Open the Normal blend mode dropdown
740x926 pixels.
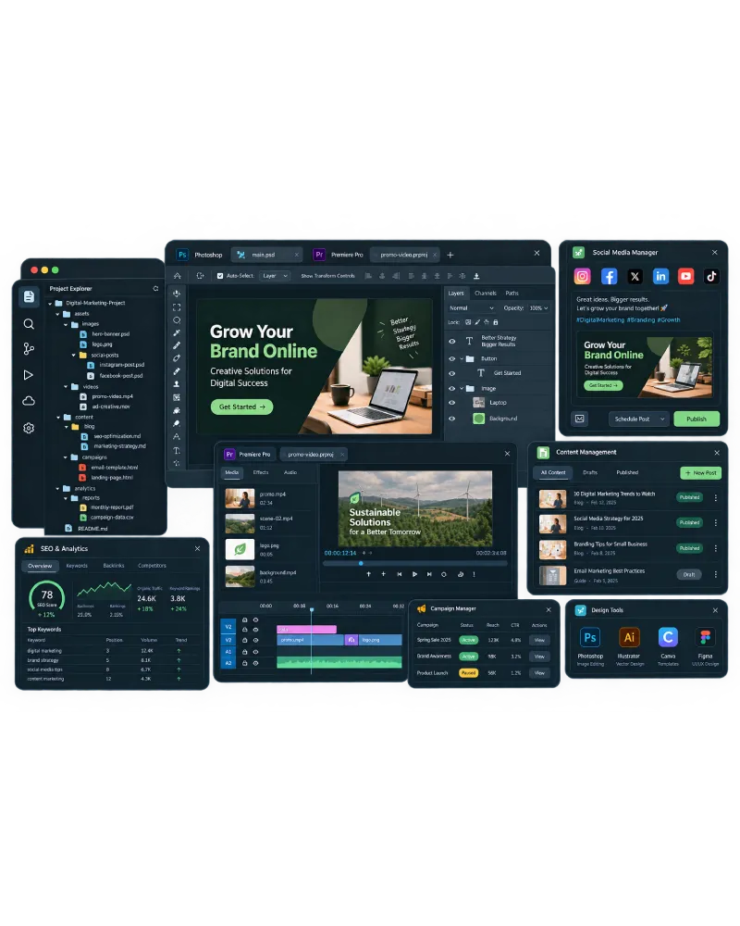click(x=472, y=308)
